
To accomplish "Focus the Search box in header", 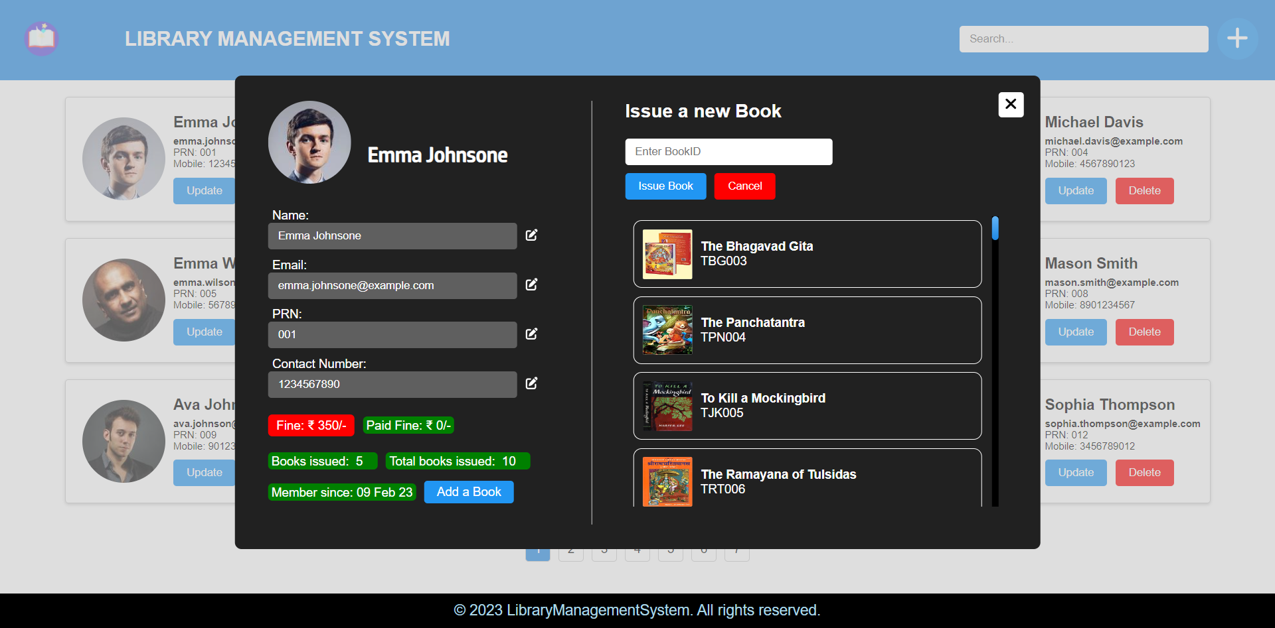I will click(1083, 39).
